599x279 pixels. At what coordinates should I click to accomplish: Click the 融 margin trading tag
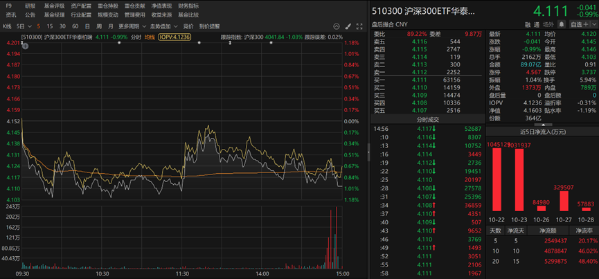click(x=527, y=24)
